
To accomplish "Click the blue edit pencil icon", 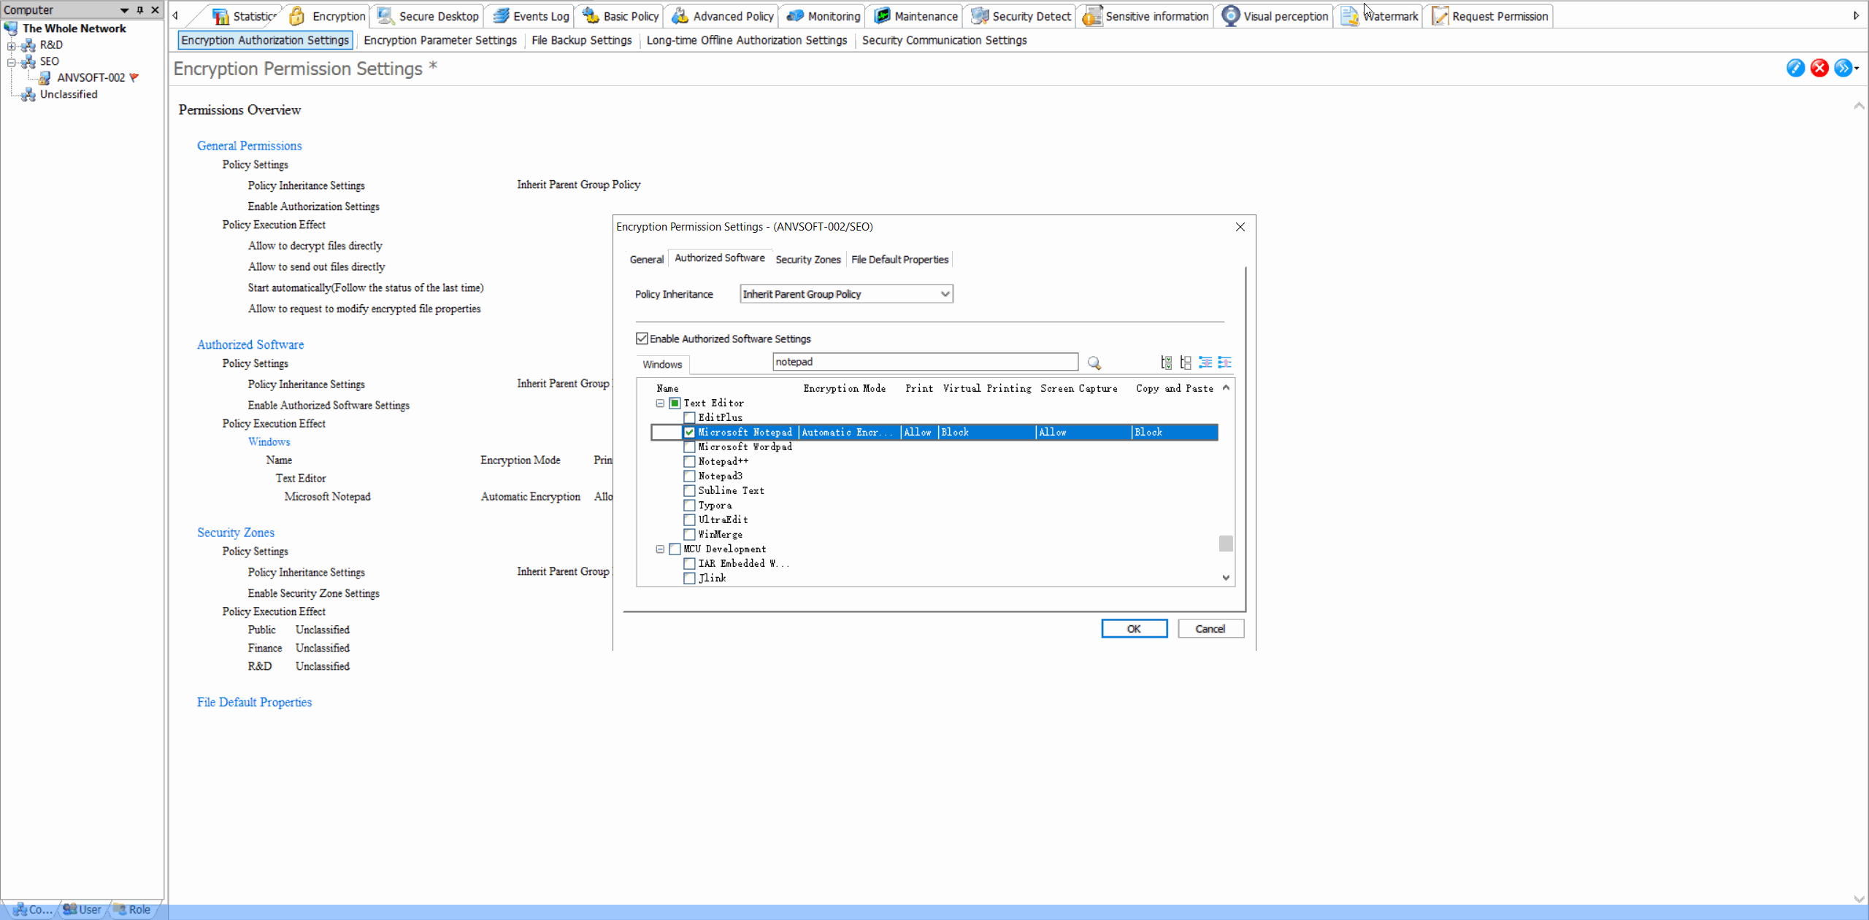I will (x=1795, y=68).
